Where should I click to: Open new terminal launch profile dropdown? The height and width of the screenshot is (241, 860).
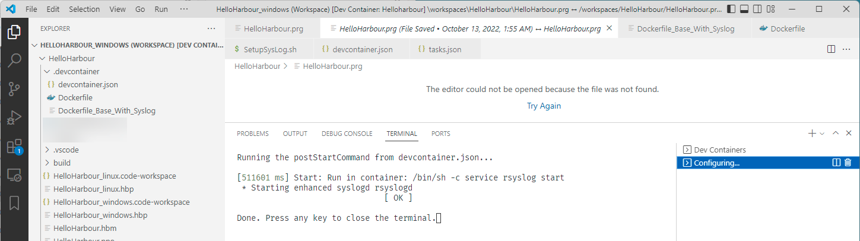[822, 134]
